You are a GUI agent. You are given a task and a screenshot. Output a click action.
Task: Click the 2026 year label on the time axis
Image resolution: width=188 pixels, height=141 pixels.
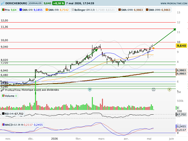[55, 139]
